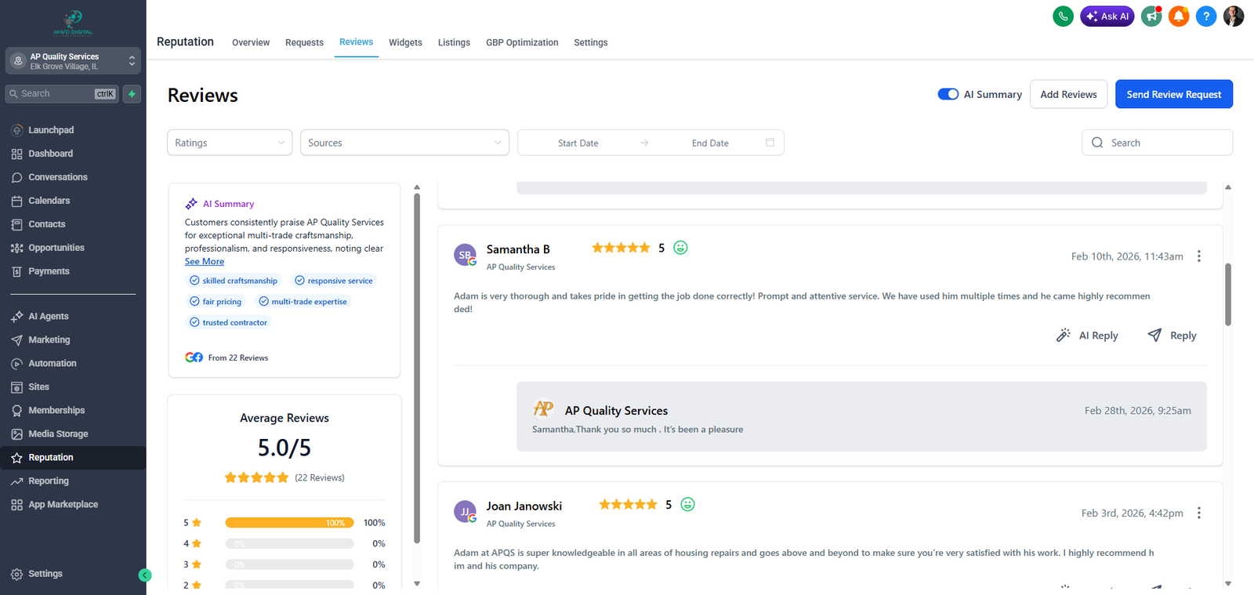This screenshot has width=1254, height=595.
Task: Open the three-dot menu on Samantha B's review
Action: 1198,256
